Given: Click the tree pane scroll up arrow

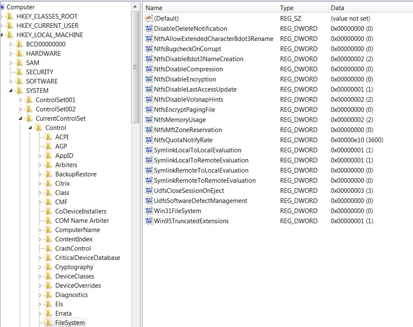Looking at the screenshot, I should point(135,6).
